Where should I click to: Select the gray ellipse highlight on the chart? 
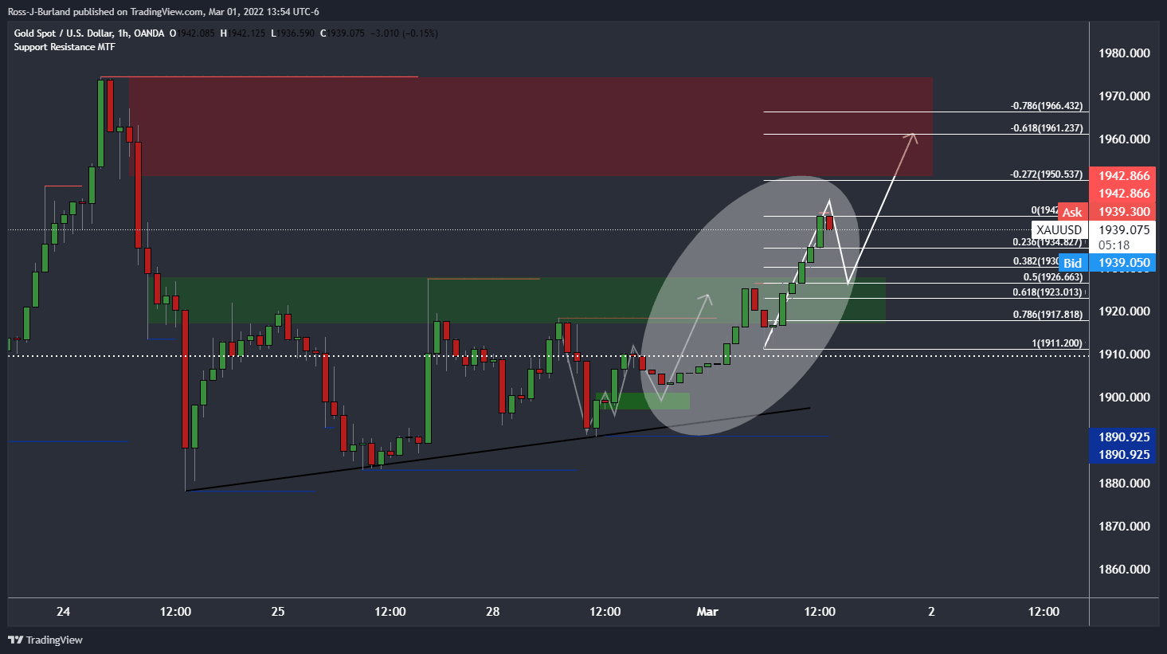click(750, 305)
